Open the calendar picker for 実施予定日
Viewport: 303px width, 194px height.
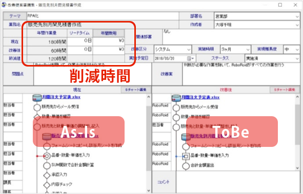pyautogui.click(x=190, y=58)
